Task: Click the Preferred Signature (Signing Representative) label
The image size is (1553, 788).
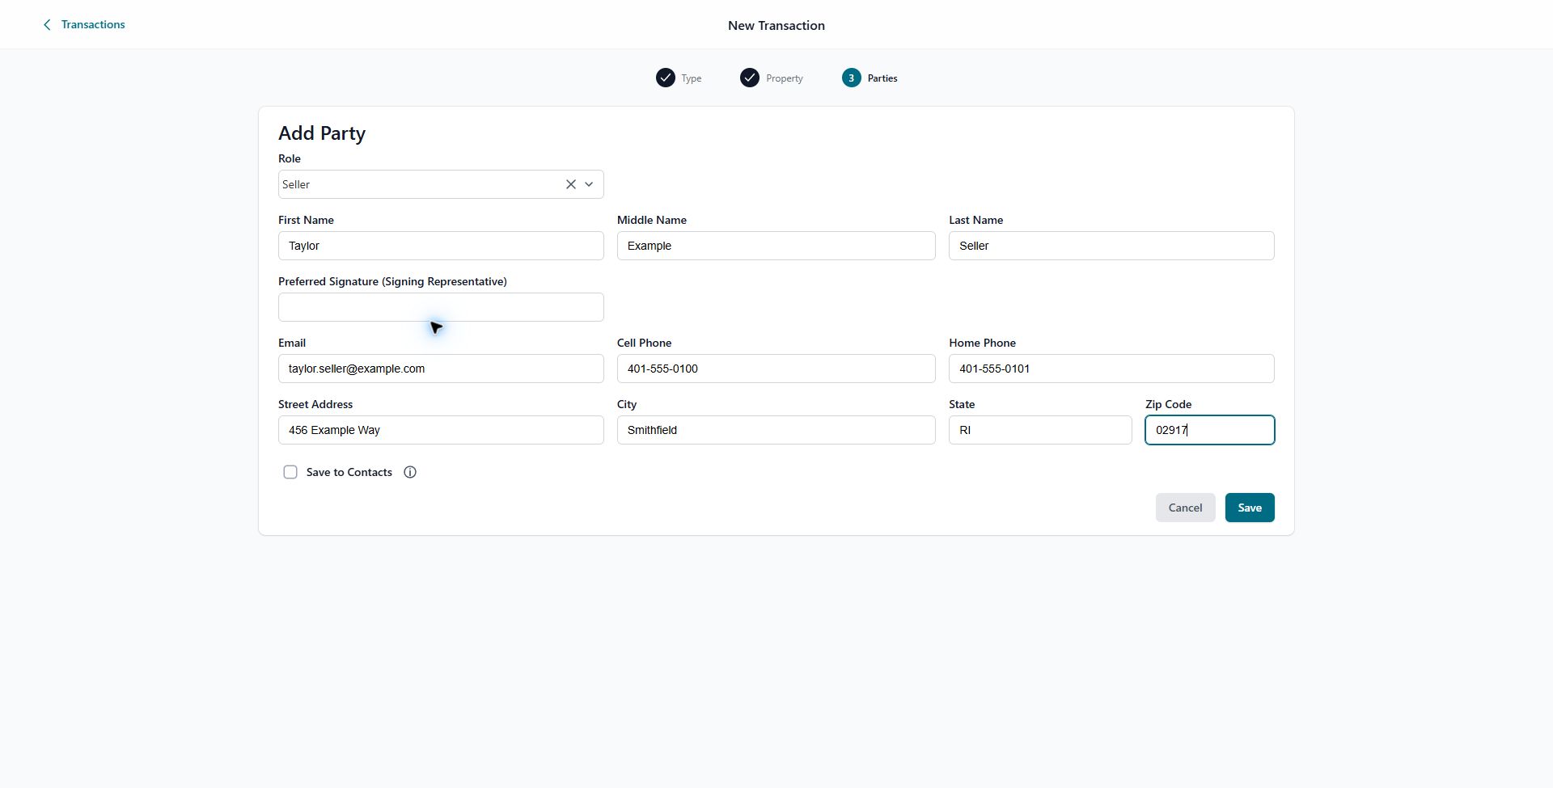Action: (x=392, y=281)
